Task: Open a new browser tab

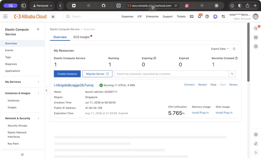Action: click(x=255, y=6)
